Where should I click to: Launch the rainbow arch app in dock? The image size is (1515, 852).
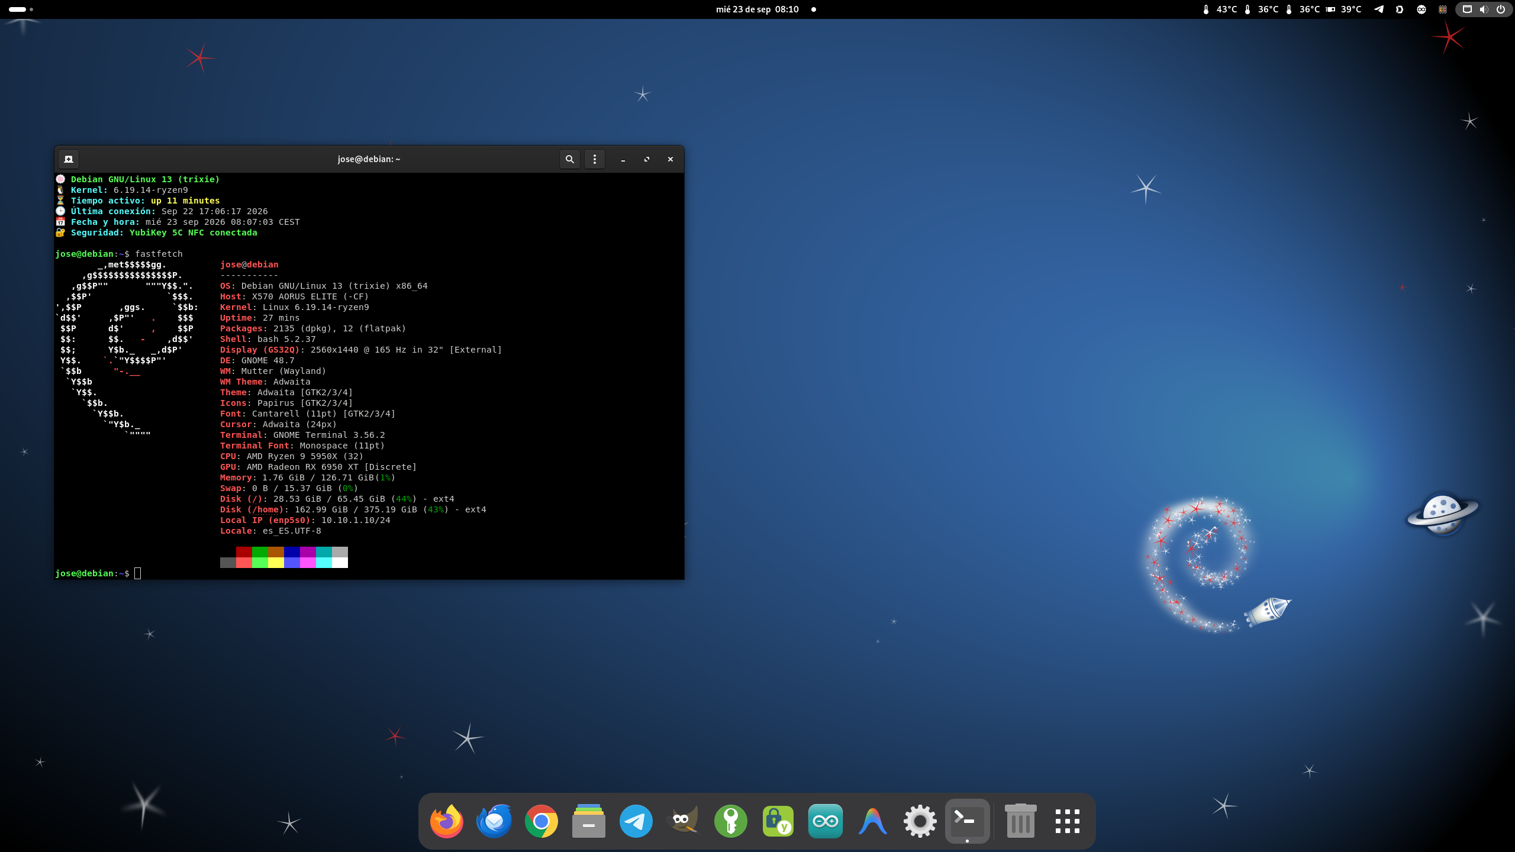coord(872,821)
